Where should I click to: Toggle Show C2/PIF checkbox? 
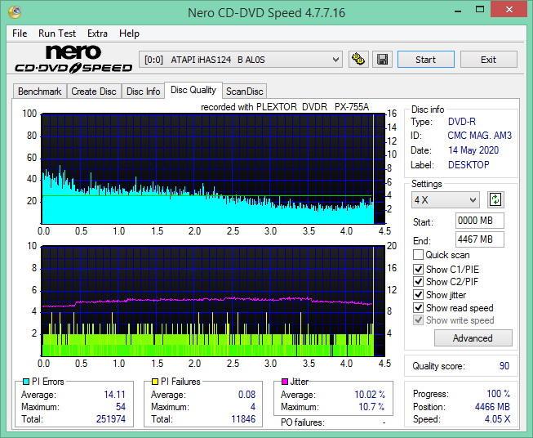tap(418, 282)
